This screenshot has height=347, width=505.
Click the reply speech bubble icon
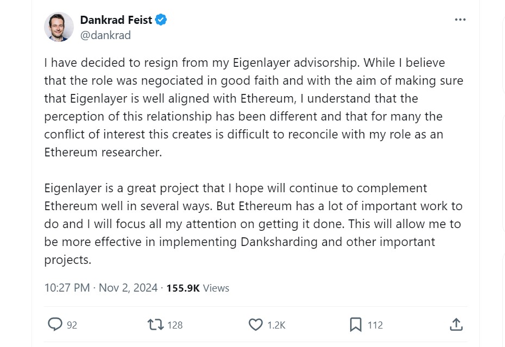[x=55, y=325]
